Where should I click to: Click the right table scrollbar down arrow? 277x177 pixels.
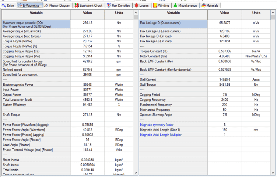[x=273, y=173]
